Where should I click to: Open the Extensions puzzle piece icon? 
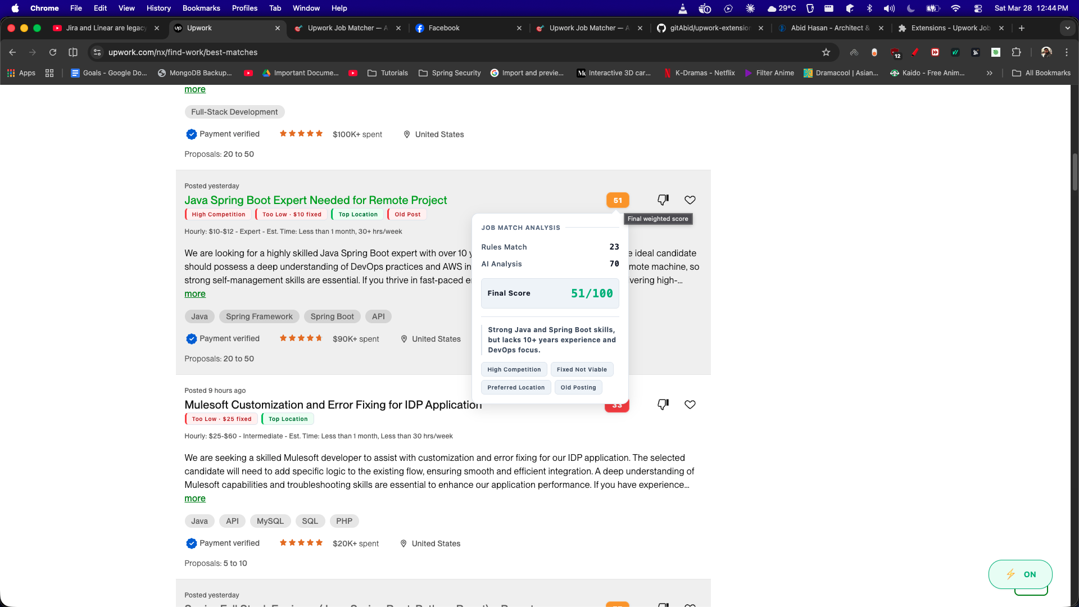point(1017,52)
